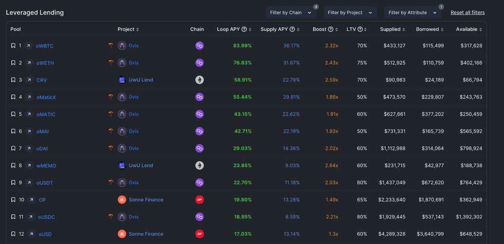The height and width of the screenshot is (244, 504).
Task: Click the airdrop parachute icon beside oUSDC
Action: (111, 217)
